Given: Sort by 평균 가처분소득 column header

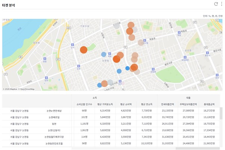Looking at the screenshot, I should 105,104.
